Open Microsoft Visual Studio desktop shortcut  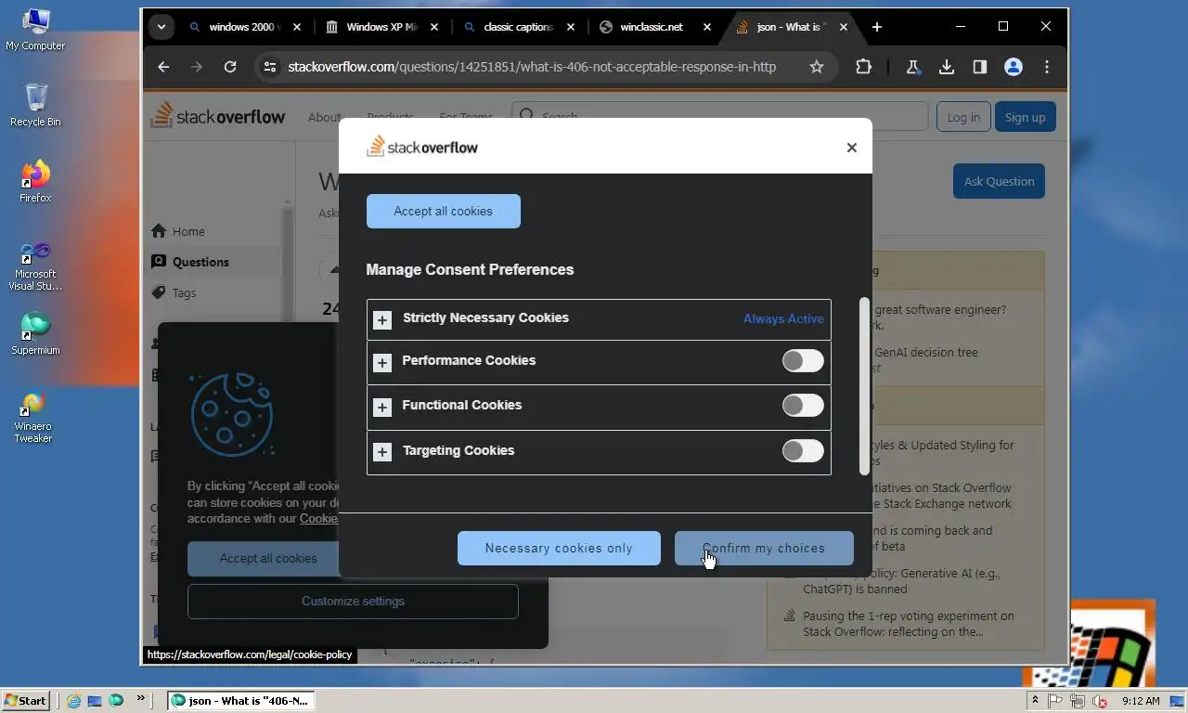tap(35, 265)
